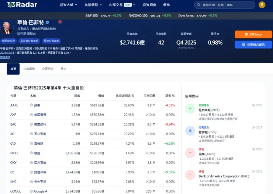Click Warren Buffett's profile photo

7,28
